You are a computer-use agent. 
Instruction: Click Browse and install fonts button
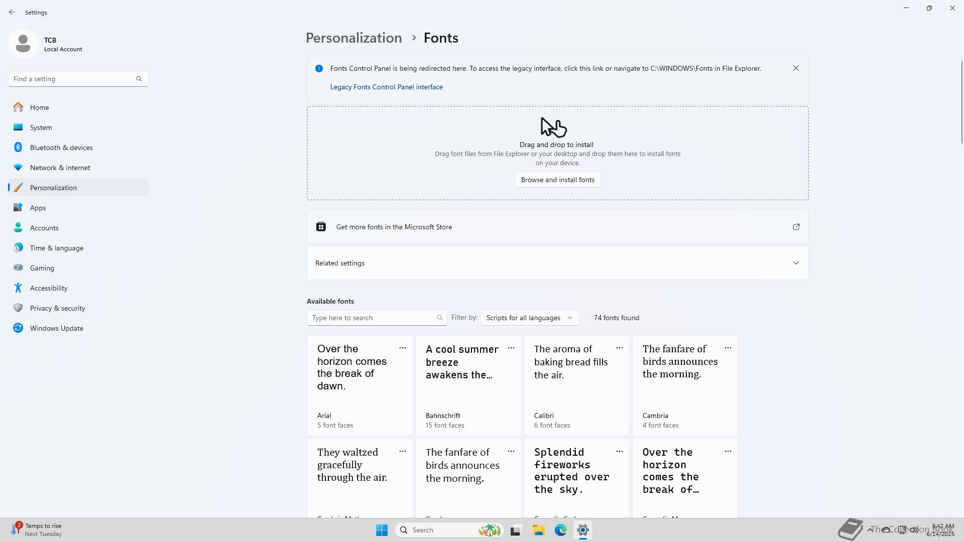[557, 180]
